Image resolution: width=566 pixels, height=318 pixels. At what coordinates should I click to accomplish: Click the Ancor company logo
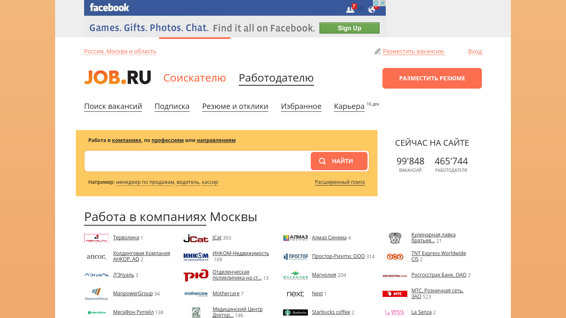(96, 257)
